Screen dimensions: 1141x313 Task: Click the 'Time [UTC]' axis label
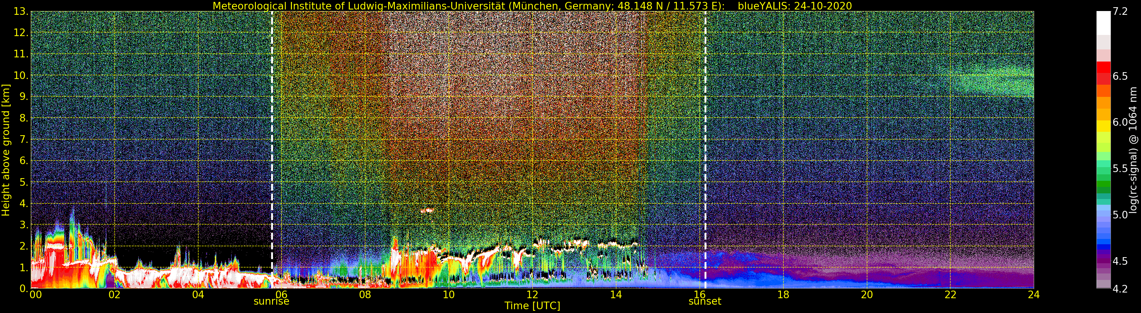[x=532, y=306]
